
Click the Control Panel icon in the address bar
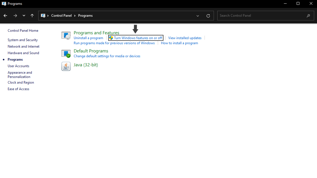pyautogui.click(x=43, y=16)
